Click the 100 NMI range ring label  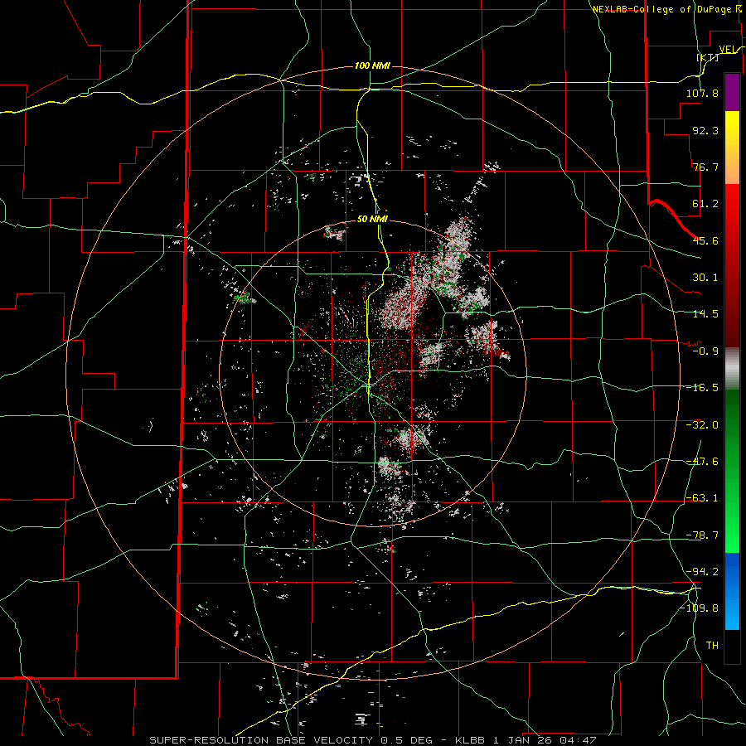coord(372,65)
